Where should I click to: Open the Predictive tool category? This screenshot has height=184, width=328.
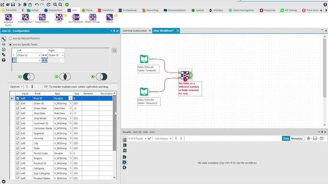coord(268,10)
